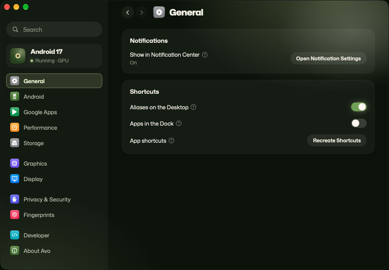This screenshot has height=270, width=389.
Task: Click the Graphics chip icon
Action: [15, 164]
